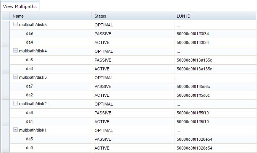Viewport: 257px width, 153px height.
Task: Click LUN ID 50000c0f01ff3f34 in da4 row
Action: point(193,42)
